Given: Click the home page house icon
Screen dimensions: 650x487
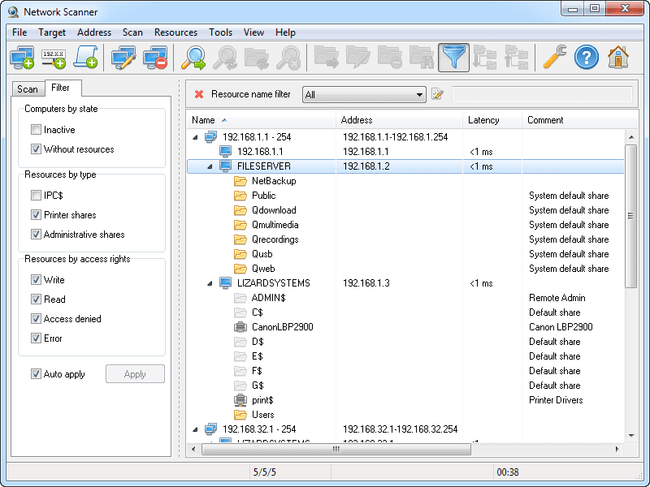Looking at the screenshot, I should [618, 58].
